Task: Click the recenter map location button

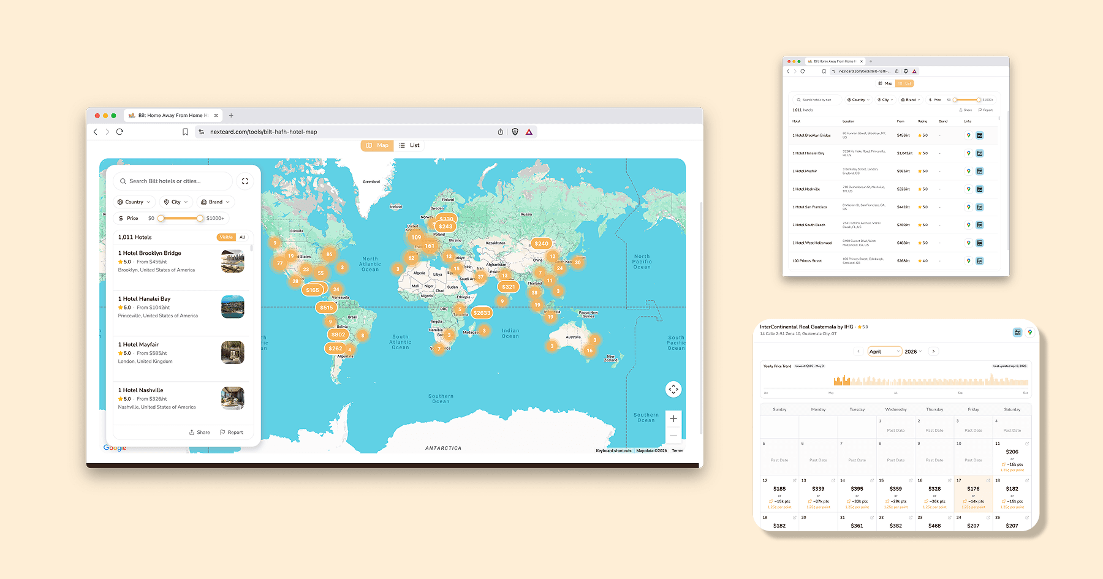Action: pyautogui.click(x=673, y=389)
